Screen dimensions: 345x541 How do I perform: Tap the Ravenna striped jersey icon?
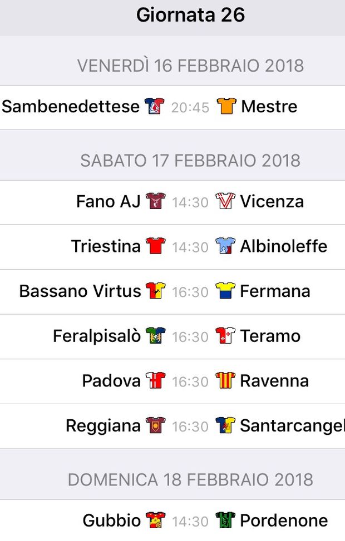[225, 380]
